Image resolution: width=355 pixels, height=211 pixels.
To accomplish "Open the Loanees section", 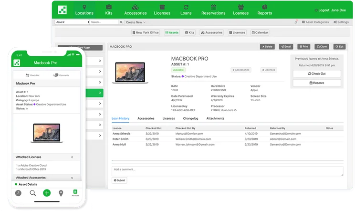I will (x=240, y=10).
